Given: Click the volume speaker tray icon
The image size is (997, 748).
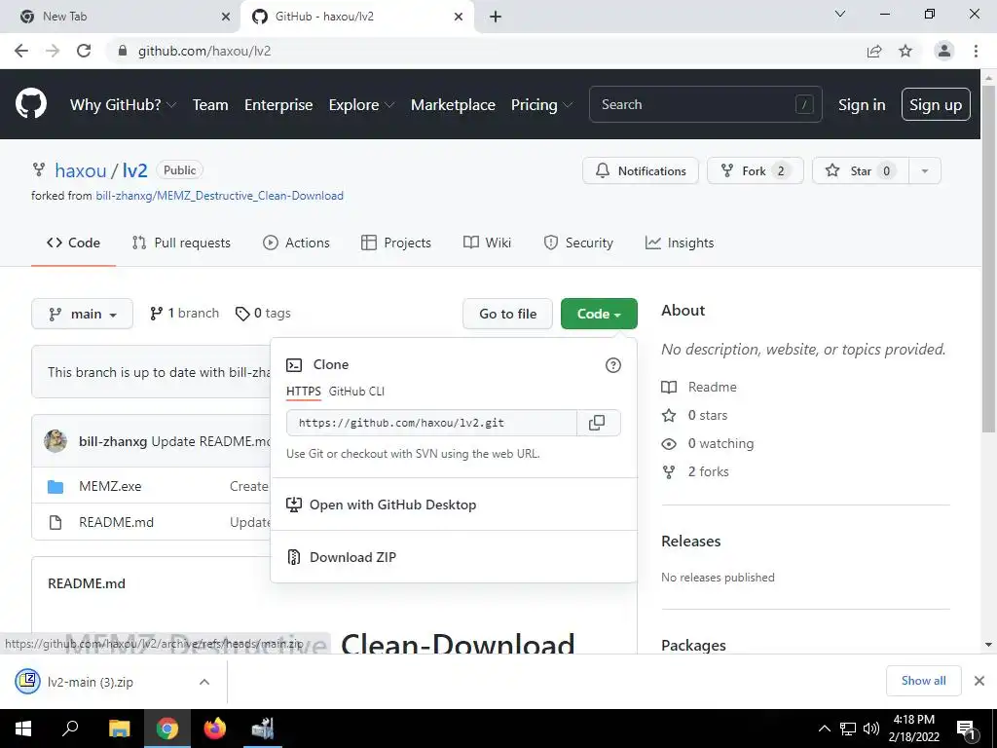Looking at the screenshot, I should coord(871,729).
